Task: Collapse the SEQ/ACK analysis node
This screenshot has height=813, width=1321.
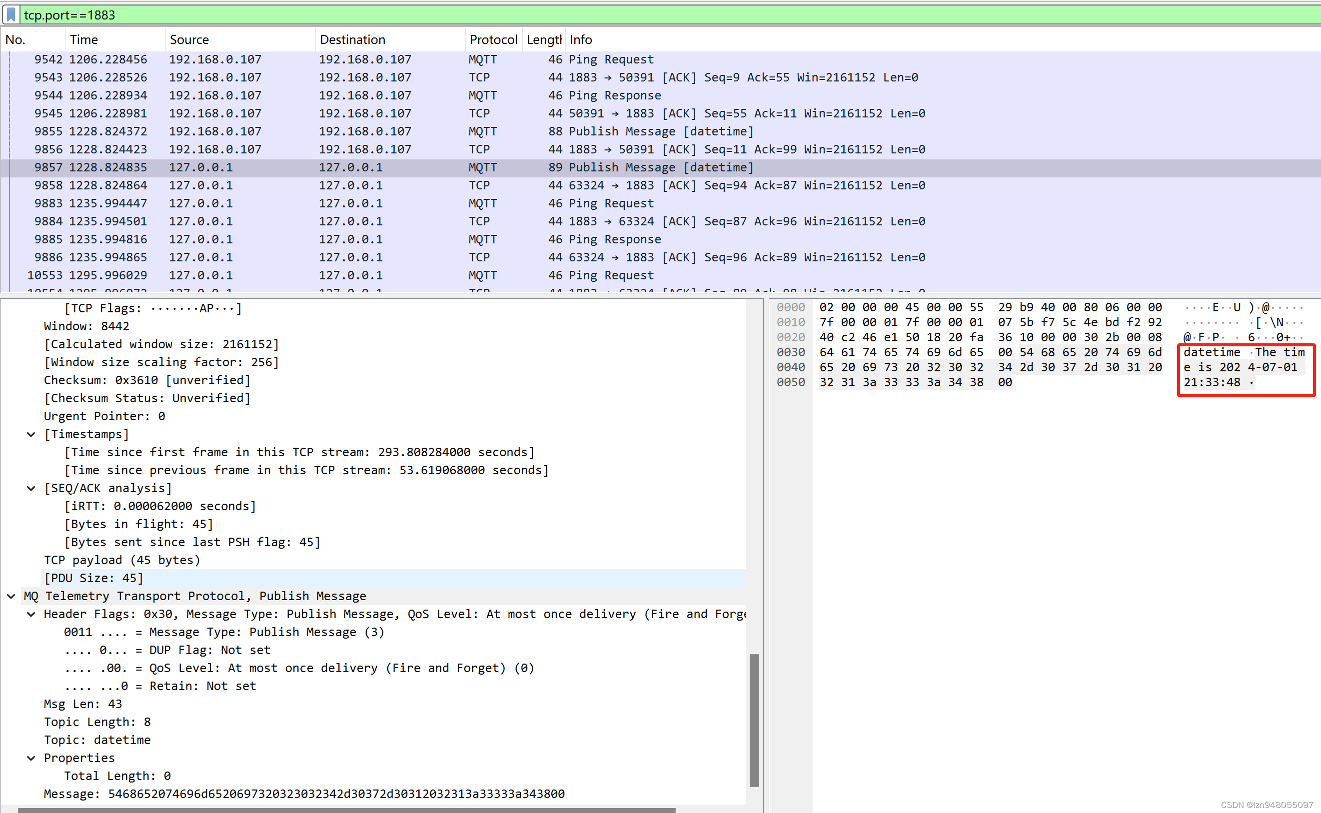Action: (x=31, y=488)
